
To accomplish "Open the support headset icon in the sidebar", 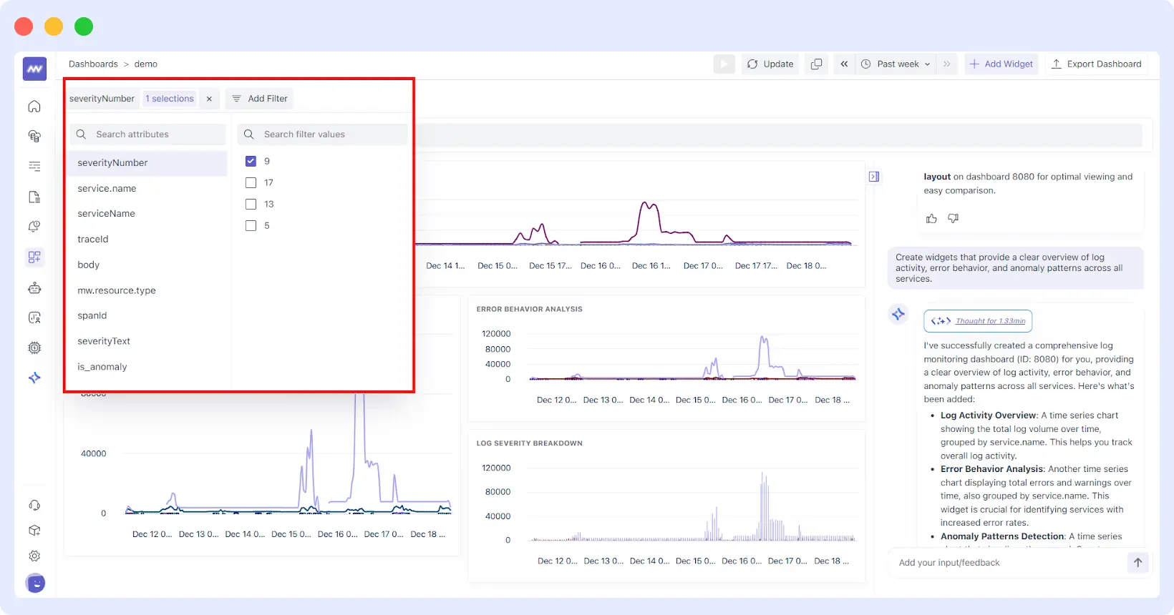I will (34, 505).
